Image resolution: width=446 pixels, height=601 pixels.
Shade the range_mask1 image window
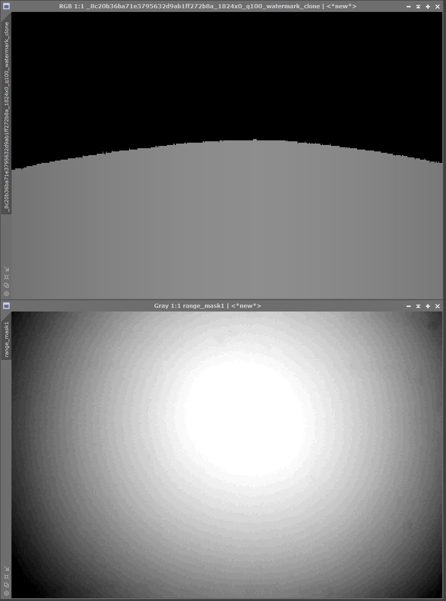(x=418, y=306)
